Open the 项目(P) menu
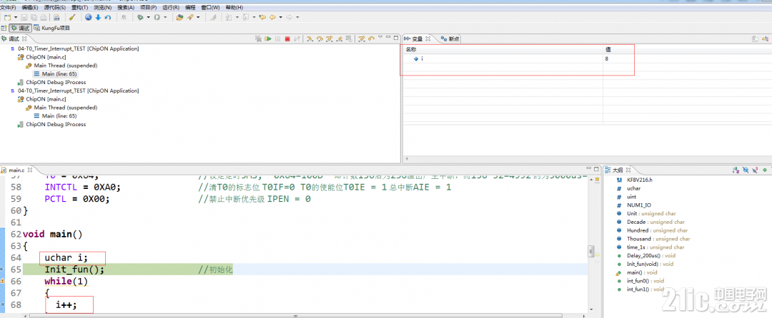The height and width of the screenshot is (318, 772). coord(148,7)
